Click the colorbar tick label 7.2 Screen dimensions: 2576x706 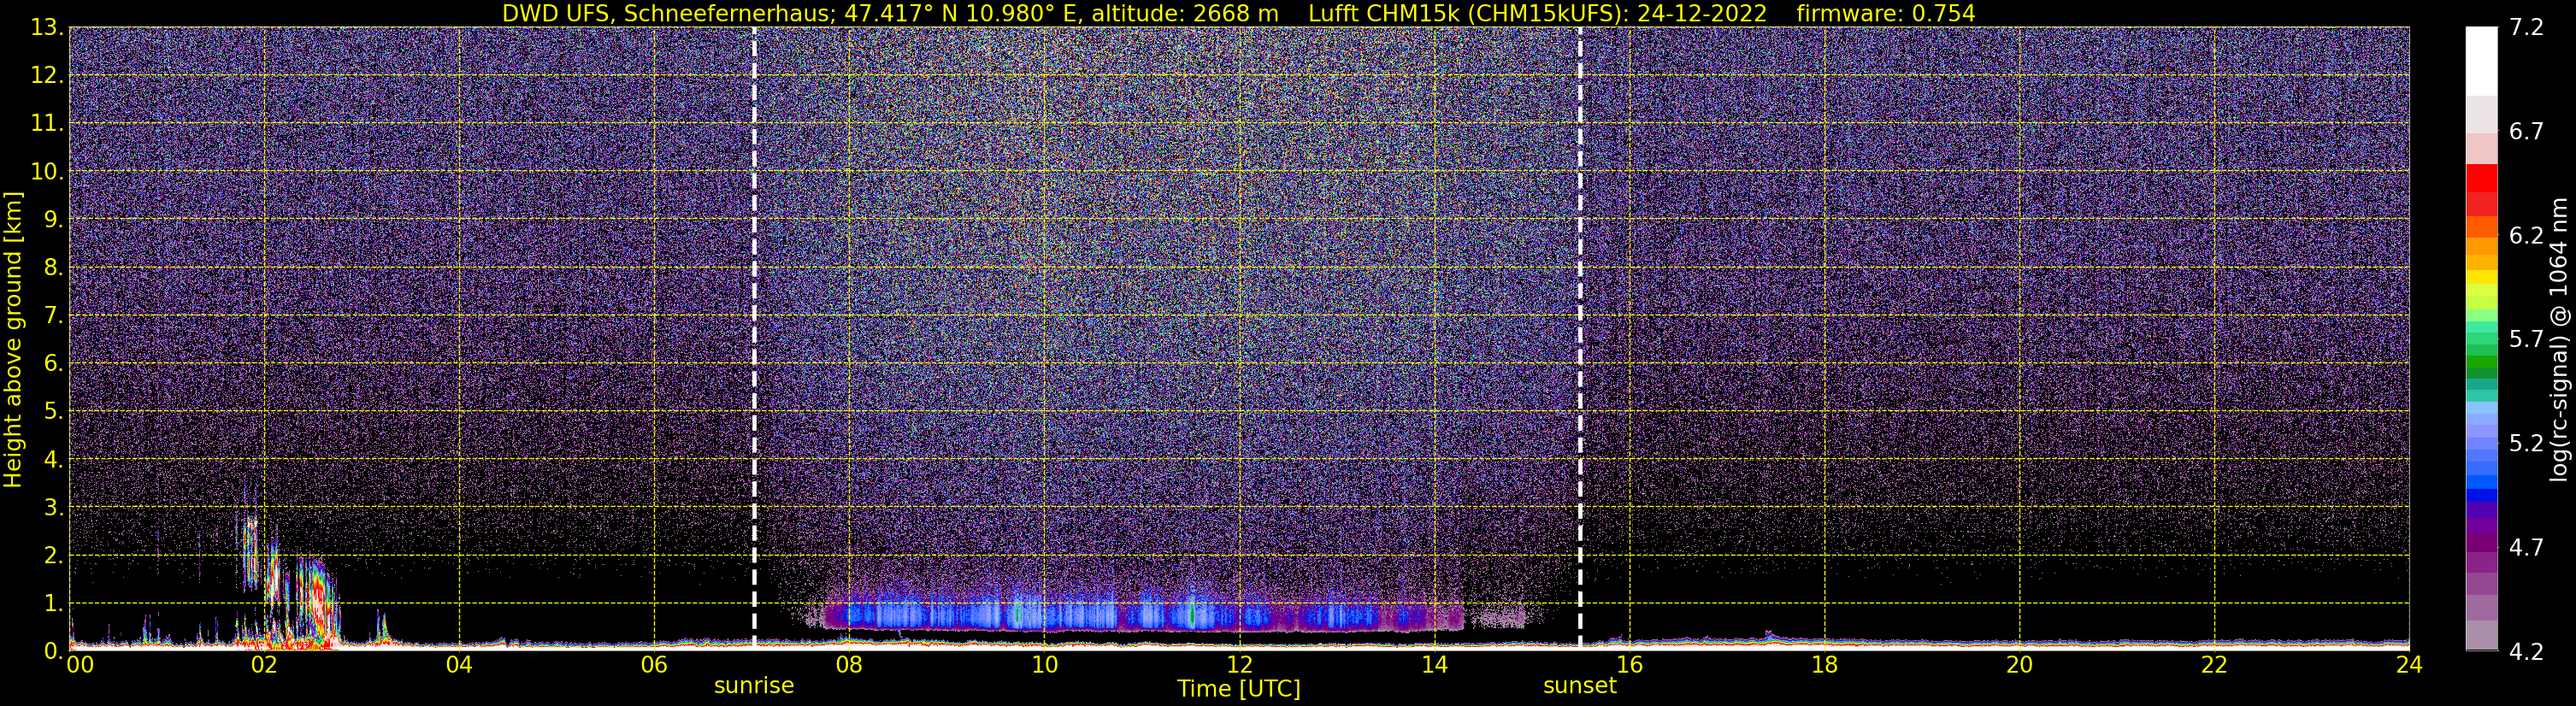pos(2526,28)
